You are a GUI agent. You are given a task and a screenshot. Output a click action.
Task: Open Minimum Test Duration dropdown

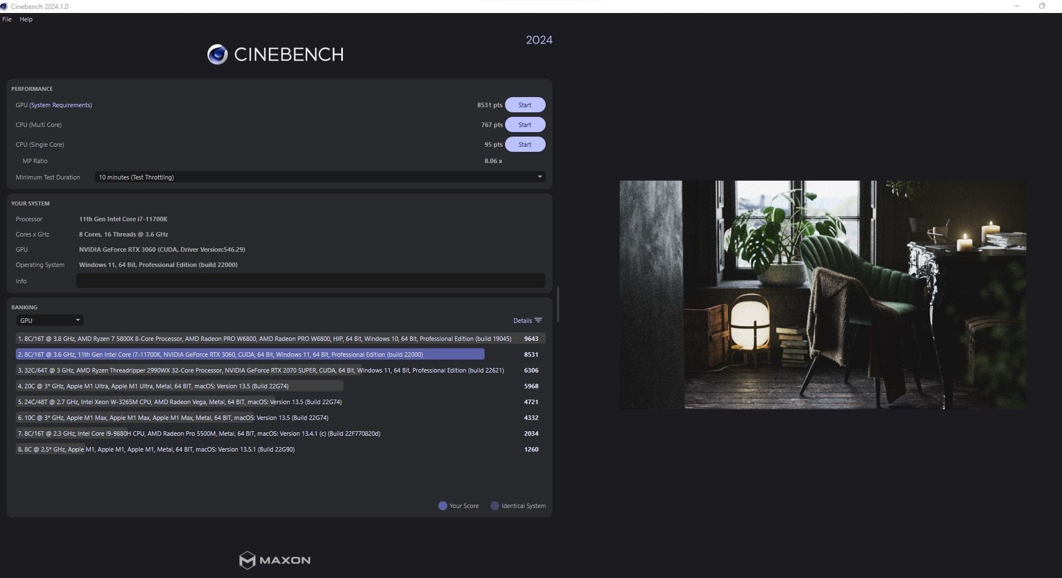pyautogui.click(x=320, y=177)
